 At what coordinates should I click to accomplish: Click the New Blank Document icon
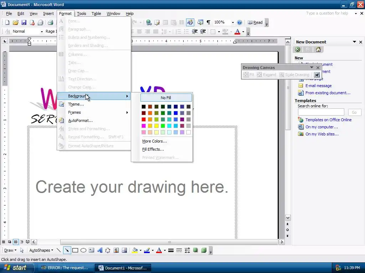pos(7,22)
